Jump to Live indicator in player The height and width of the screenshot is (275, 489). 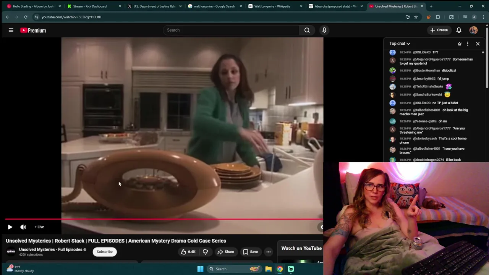(x=39, y=227)
